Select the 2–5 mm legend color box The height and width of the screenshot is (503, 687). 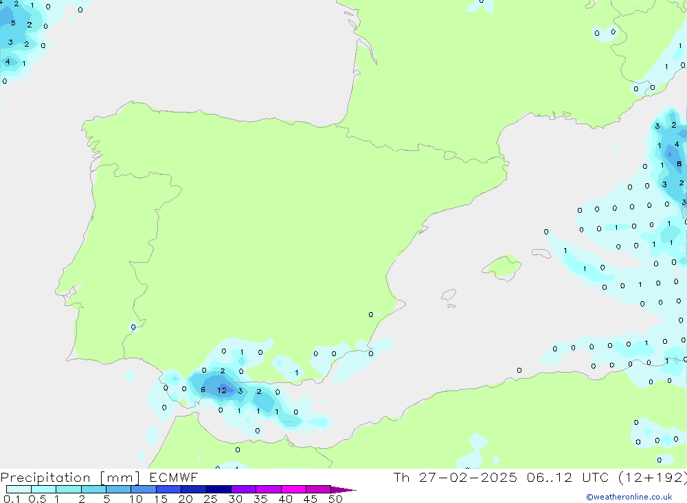[93, 489]
